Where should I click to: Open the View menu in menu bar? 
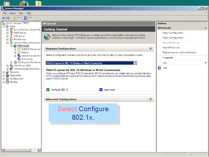[x=21, y=13]
